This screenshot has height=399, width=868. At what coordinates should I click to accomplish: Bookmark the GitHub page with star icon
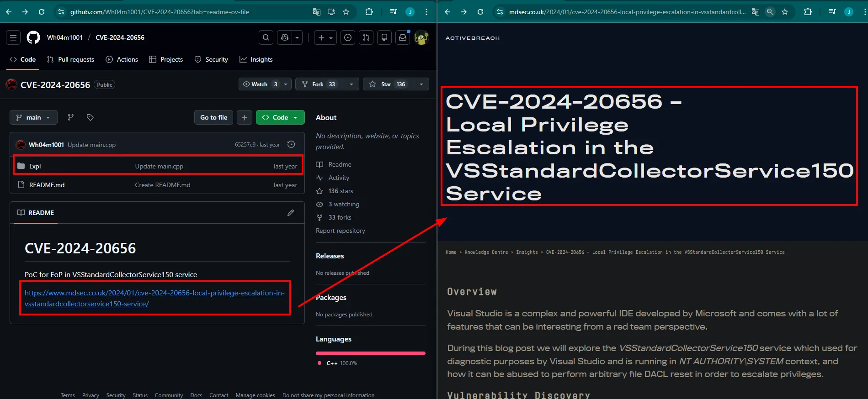pos(346,12)
